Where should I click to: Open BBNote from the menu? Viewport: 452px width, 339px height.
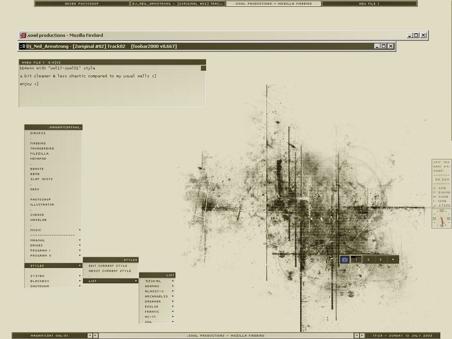(53, 169)
